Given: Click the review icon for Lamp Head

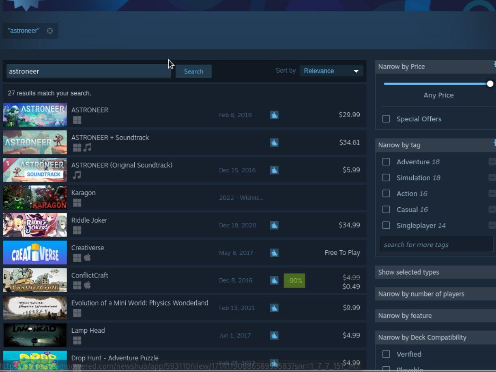Looking at the screenshot, I should pyautogui.click(x=274, y=335).
